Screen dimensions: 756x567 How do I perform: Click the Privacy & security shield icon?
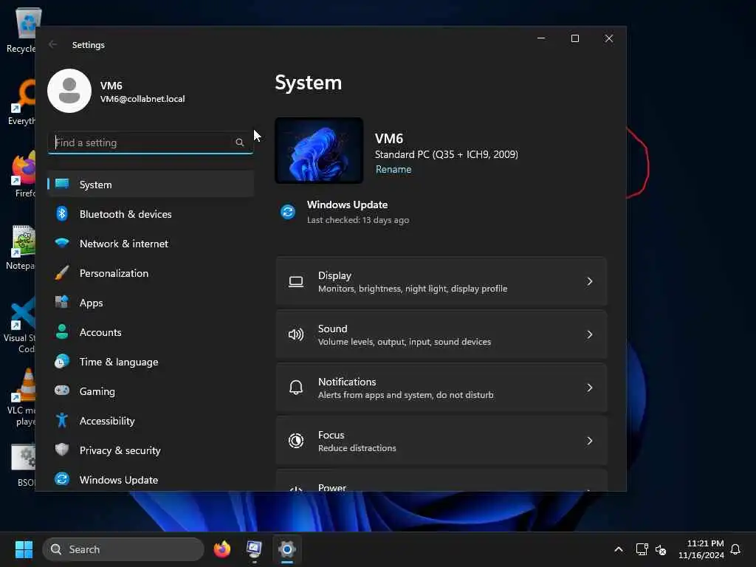coord(62,450)
